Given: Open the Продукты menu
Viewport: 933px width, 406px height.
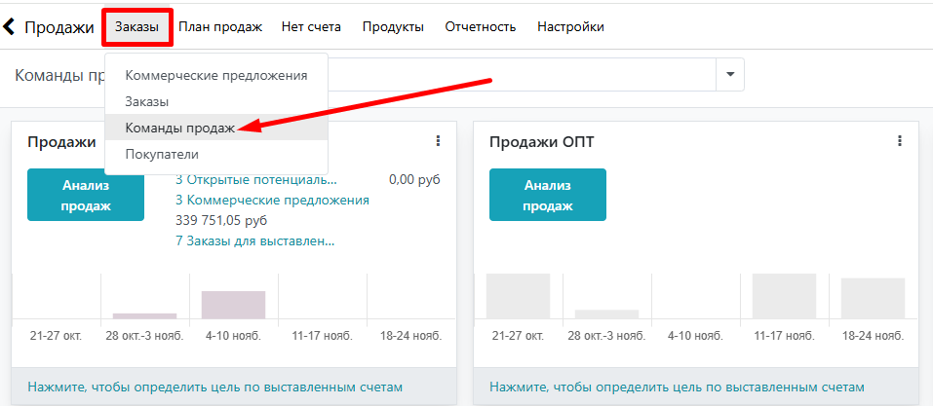Looking at the screenshot, I should 393,27.
